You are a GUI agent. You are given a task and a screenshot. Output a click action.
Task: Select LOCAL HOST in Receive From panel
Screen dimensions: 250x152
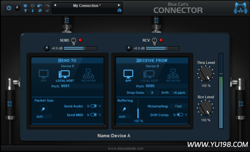click(150, 76)
